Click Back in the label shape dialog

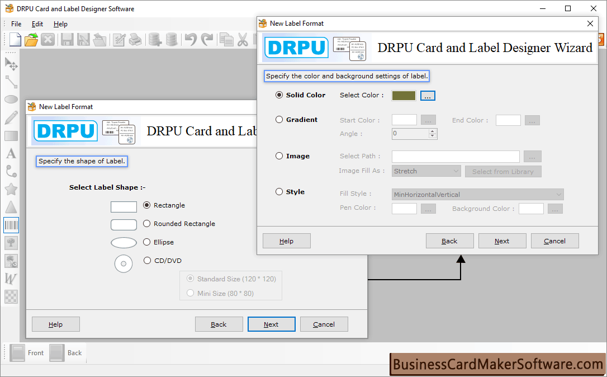point(219,324)
